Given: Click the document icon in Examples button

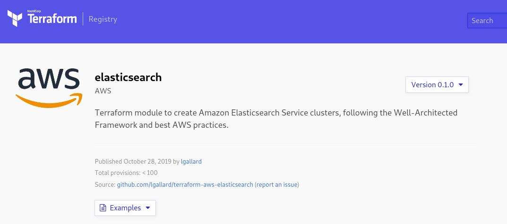Looking at the screenshot, I should 103,208.
